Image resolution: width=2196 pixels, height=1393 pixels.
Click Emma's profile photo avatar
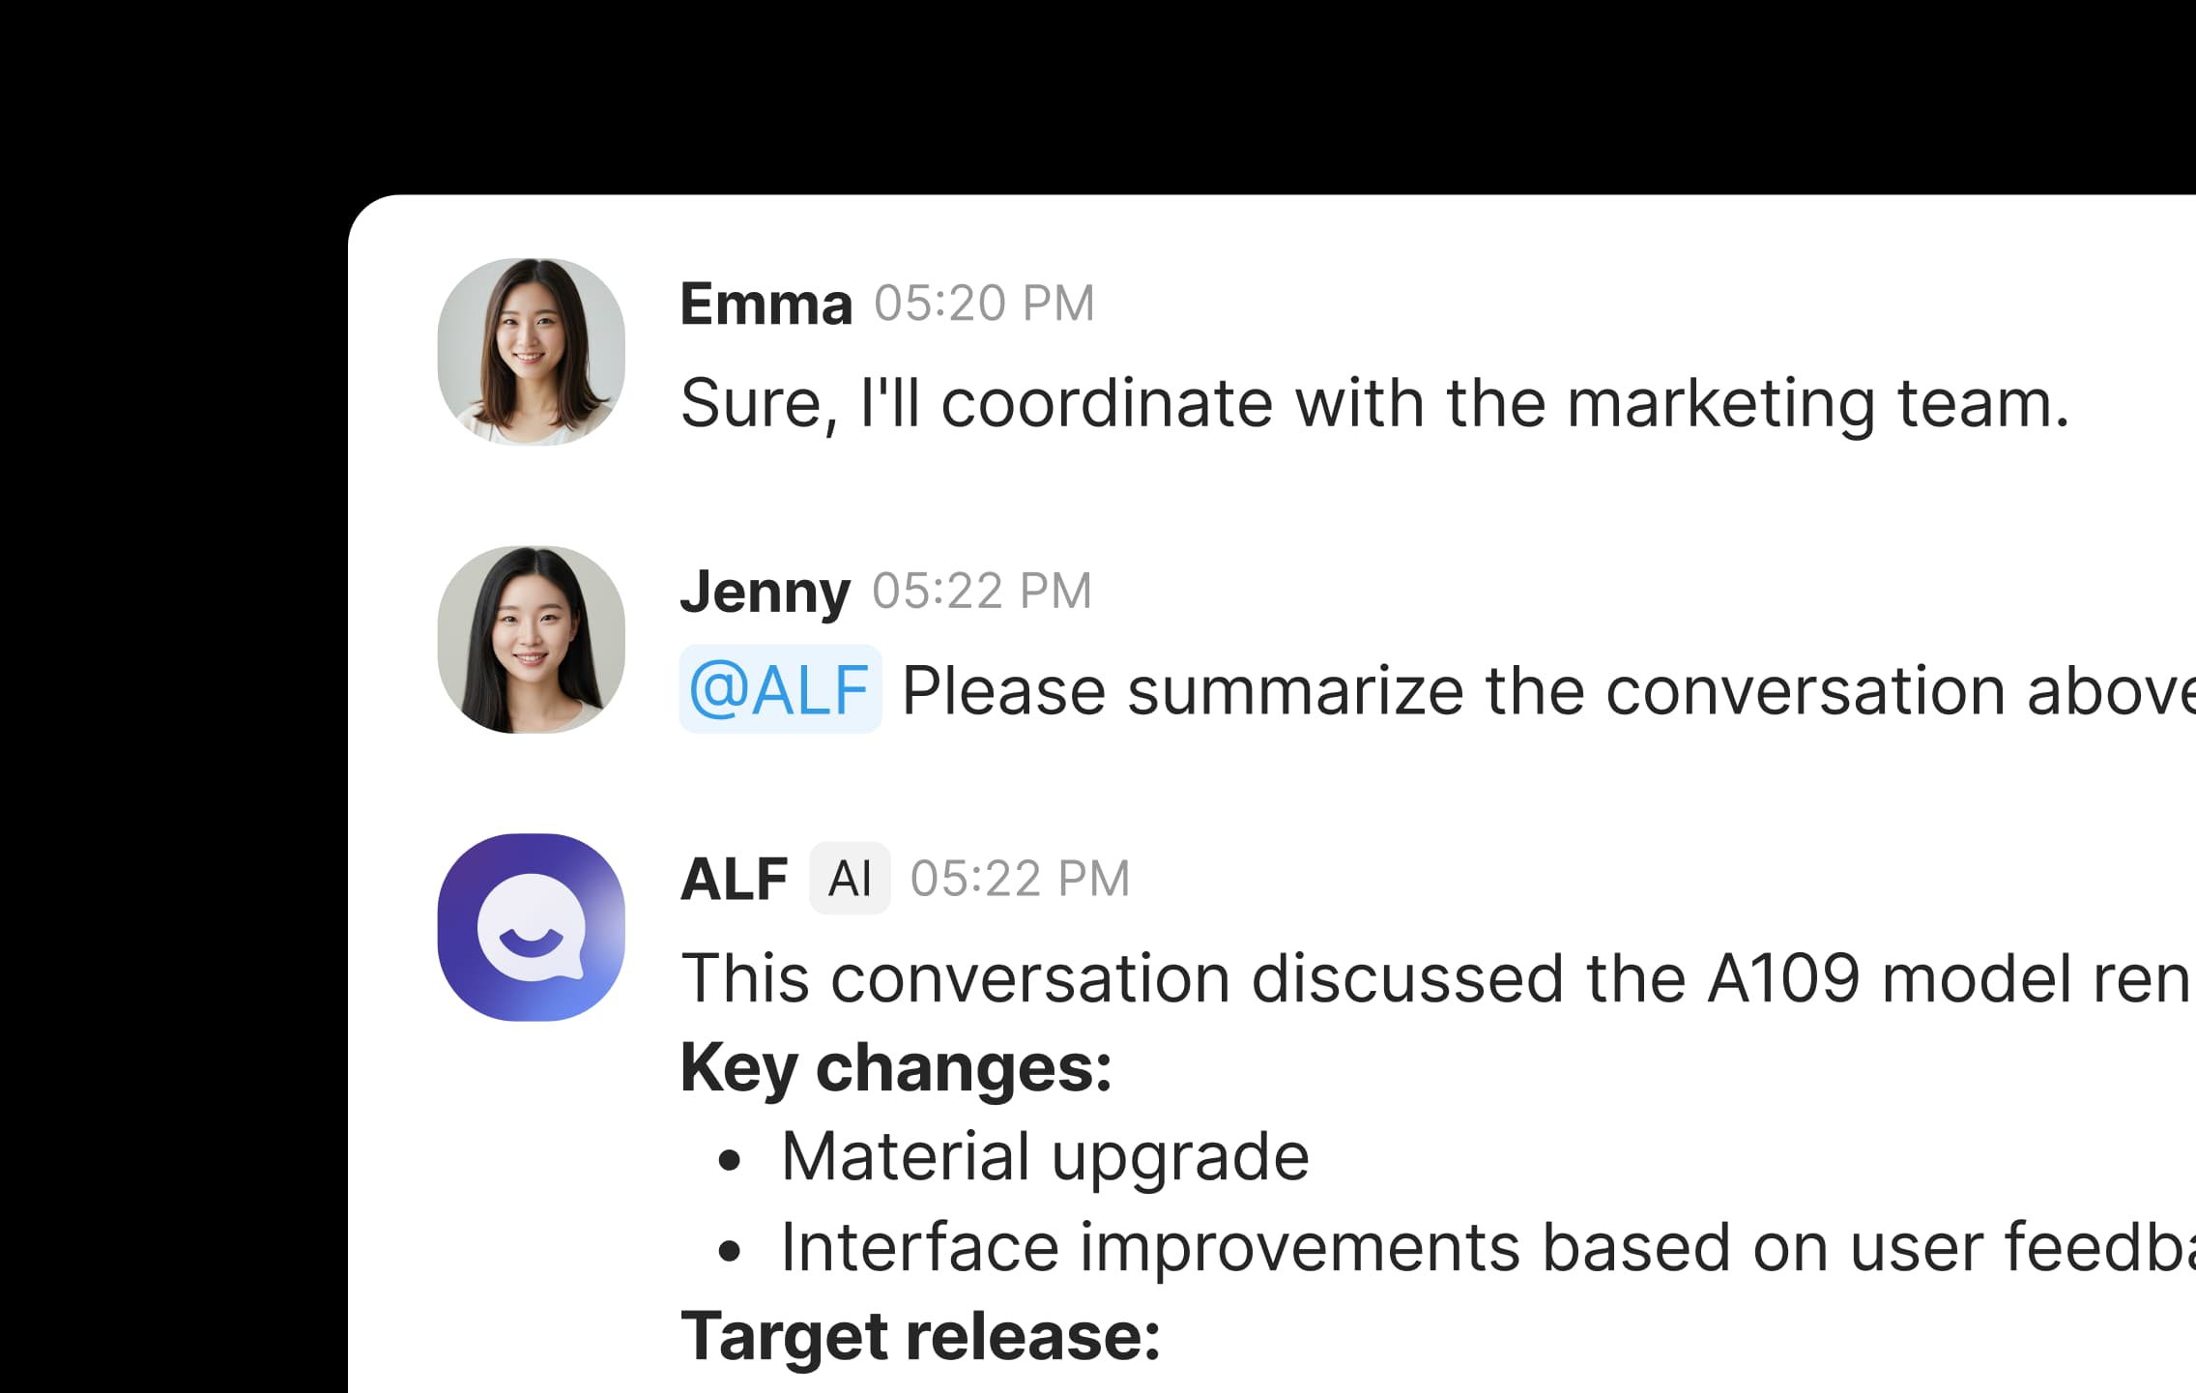(531, 351)
